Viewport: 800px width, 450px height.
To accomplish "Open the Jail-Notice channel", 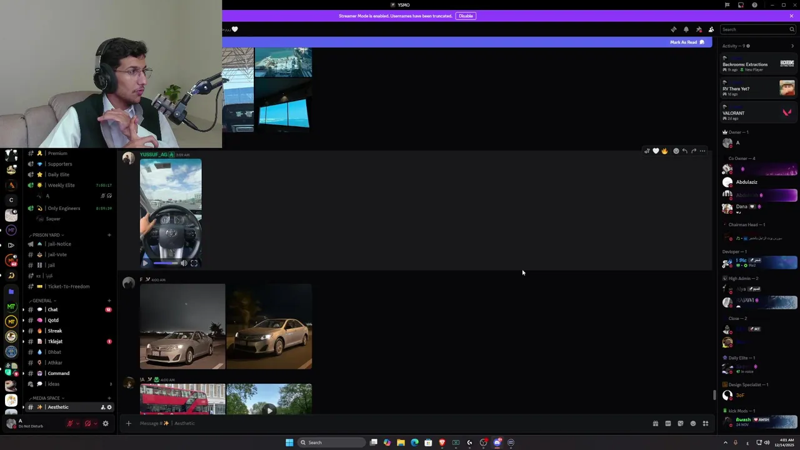I will [x=69, y=244].
